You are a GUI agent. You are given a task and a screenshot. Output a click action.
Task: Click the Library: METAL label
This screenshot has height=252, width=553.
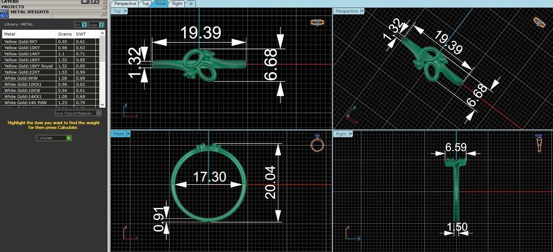coord(19,24)
